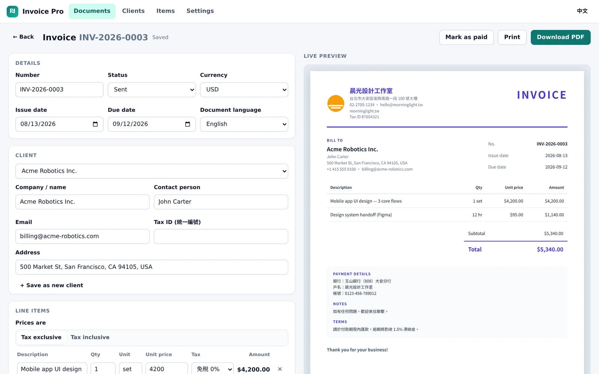
Task: Select Tax inclusive pricing
Action: pos(90,337)
